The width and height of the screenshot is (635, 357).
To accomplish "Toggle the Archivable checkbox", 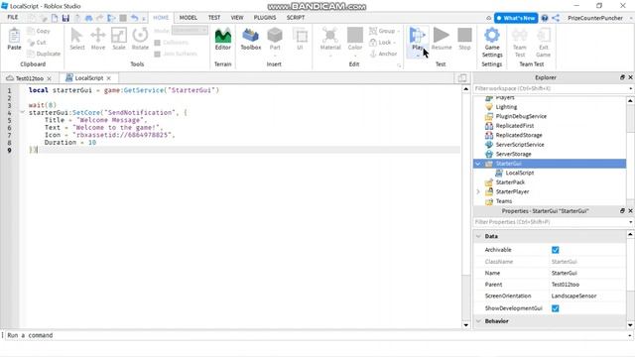I will (556, 250).
